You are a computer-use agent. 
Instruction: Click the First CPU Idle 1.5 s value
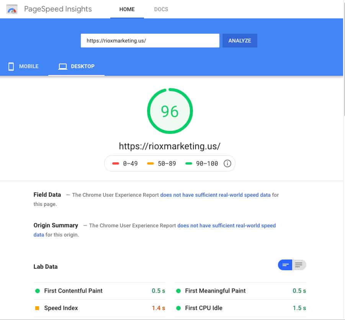(299, 308)
